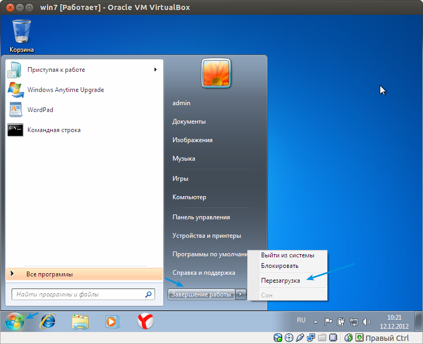
Task: Open Игры folder
Action: click(180, 179)
